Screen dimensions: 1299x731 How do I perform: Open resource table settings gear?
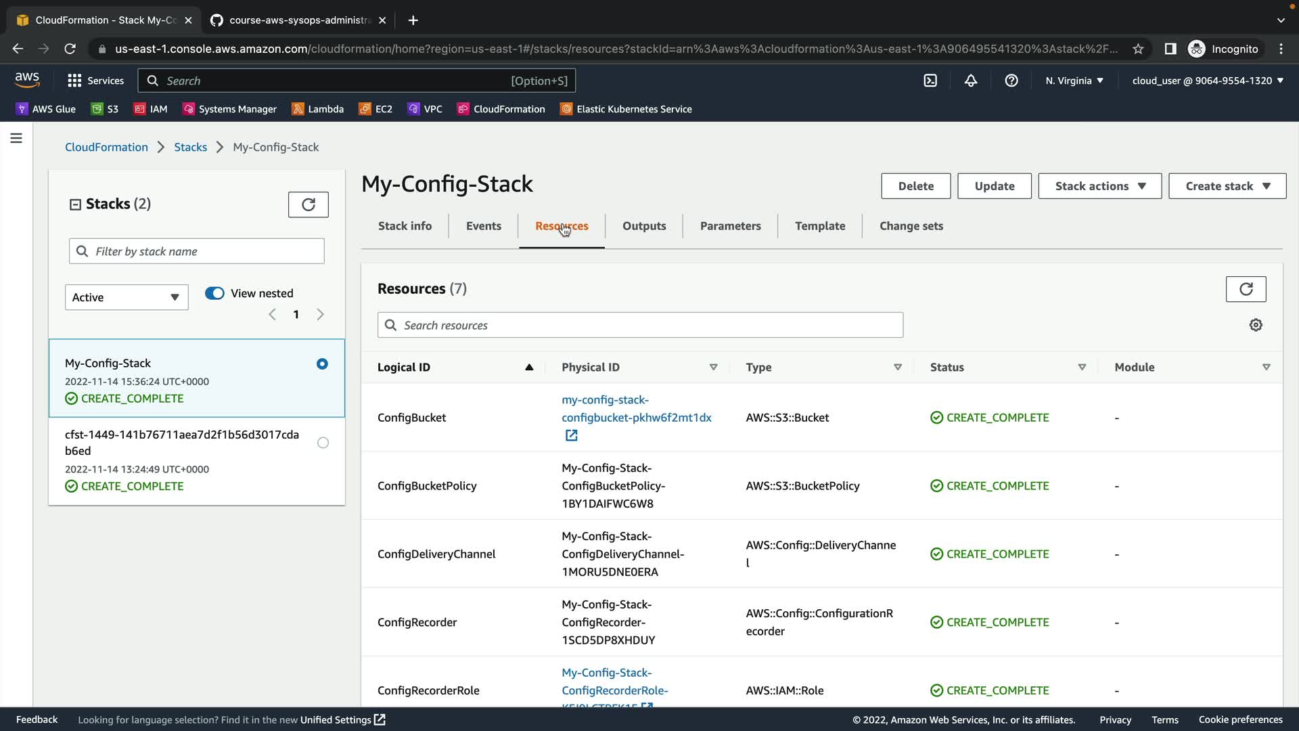click(1255, 326)
